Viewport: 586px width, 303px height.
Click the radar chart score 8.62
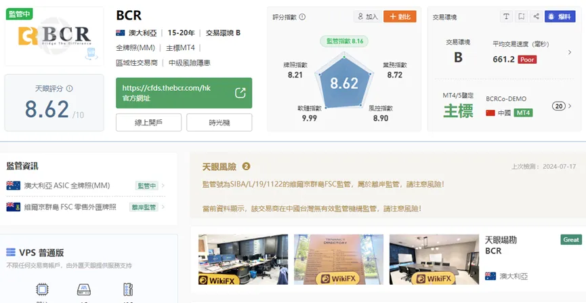(344, 83)
